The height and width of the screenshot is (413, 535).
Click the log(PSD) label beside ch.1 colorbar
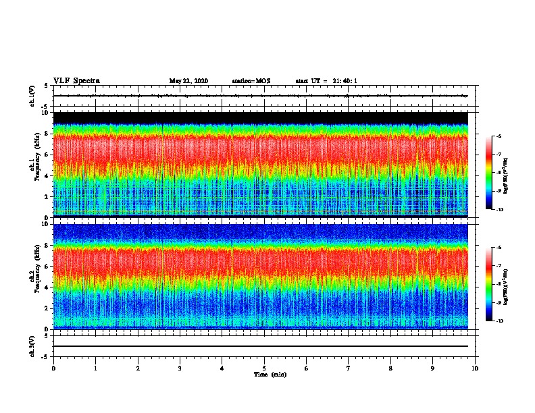(x=506, y=175)
